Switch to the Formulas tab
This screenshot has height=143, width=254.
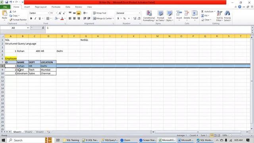pyautogui.click(x=56, y=7)
